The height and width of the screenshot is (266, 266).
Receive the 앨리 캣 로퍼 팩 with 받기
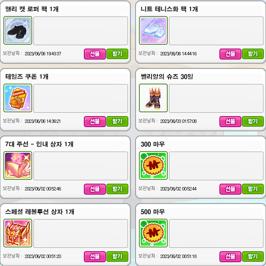117,54
